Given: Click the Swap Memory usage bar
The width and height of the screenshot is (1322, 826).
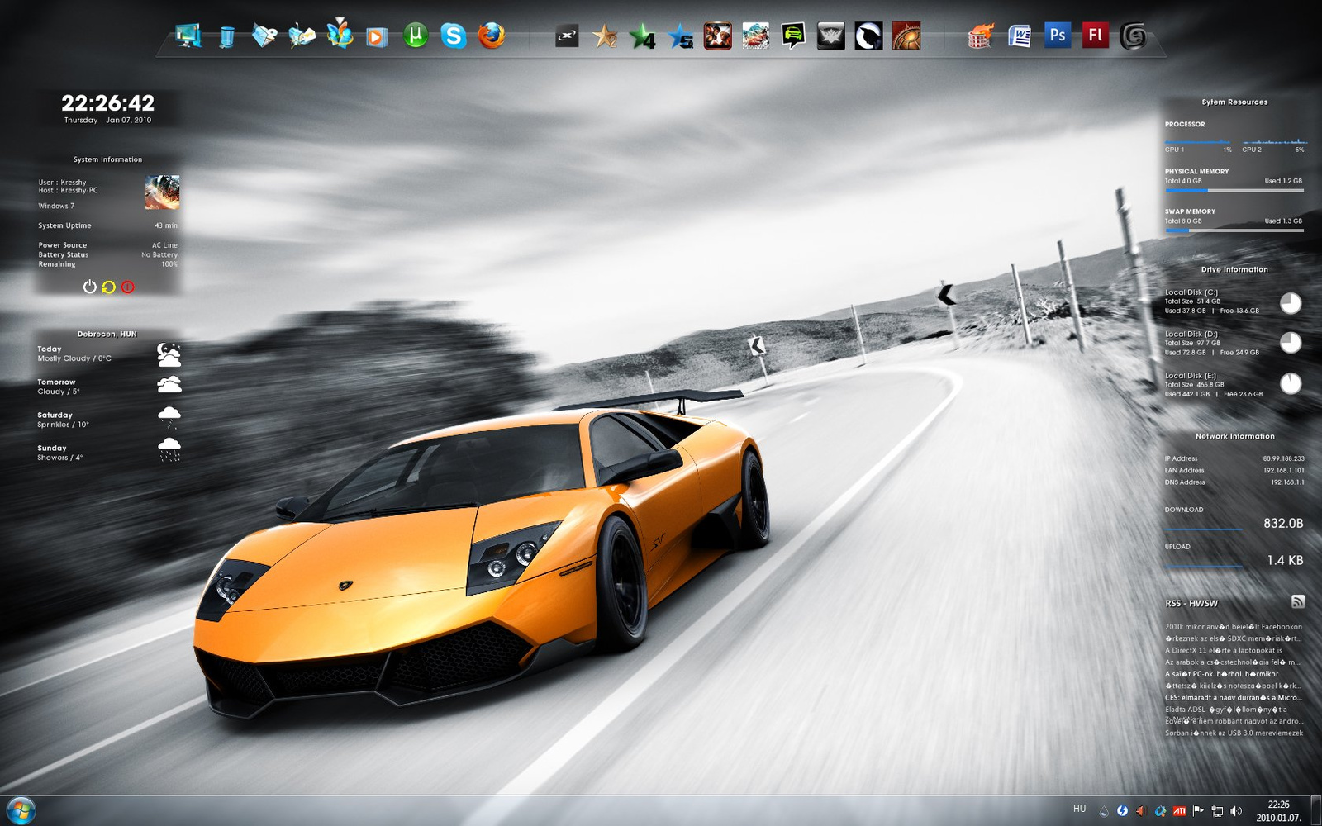Looking at the screenshot, I should 1234,230.
